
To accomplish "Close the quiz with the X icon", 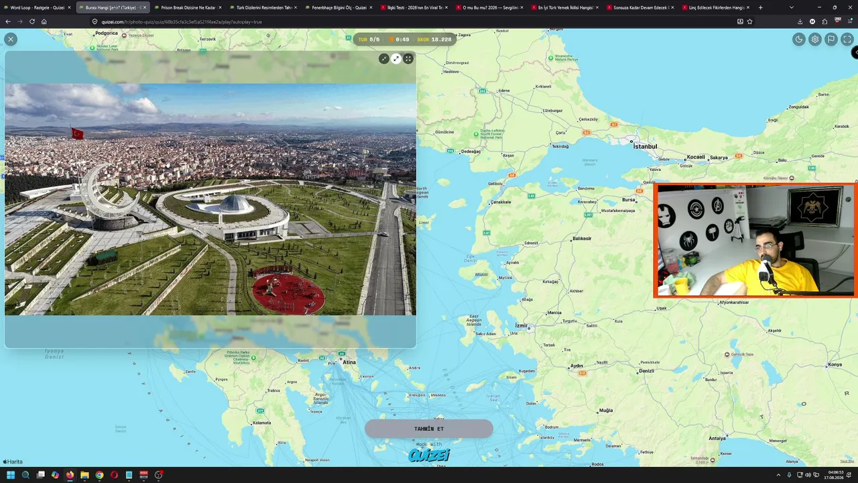I will click(11, 40).
